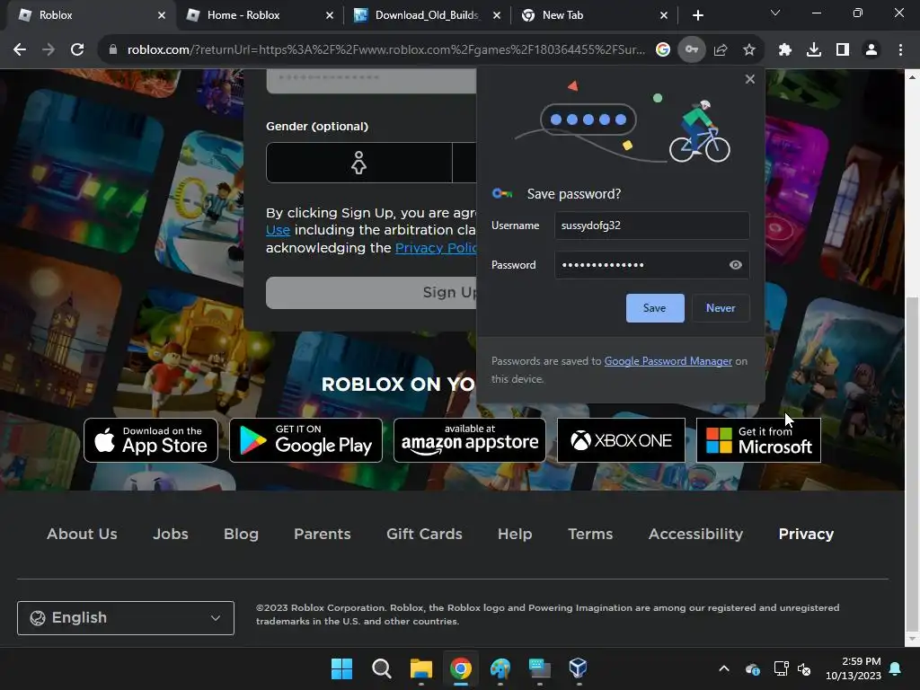Open a new browser tab
The height and width of the screenshot is (690, 920).
tap(697, 15)
